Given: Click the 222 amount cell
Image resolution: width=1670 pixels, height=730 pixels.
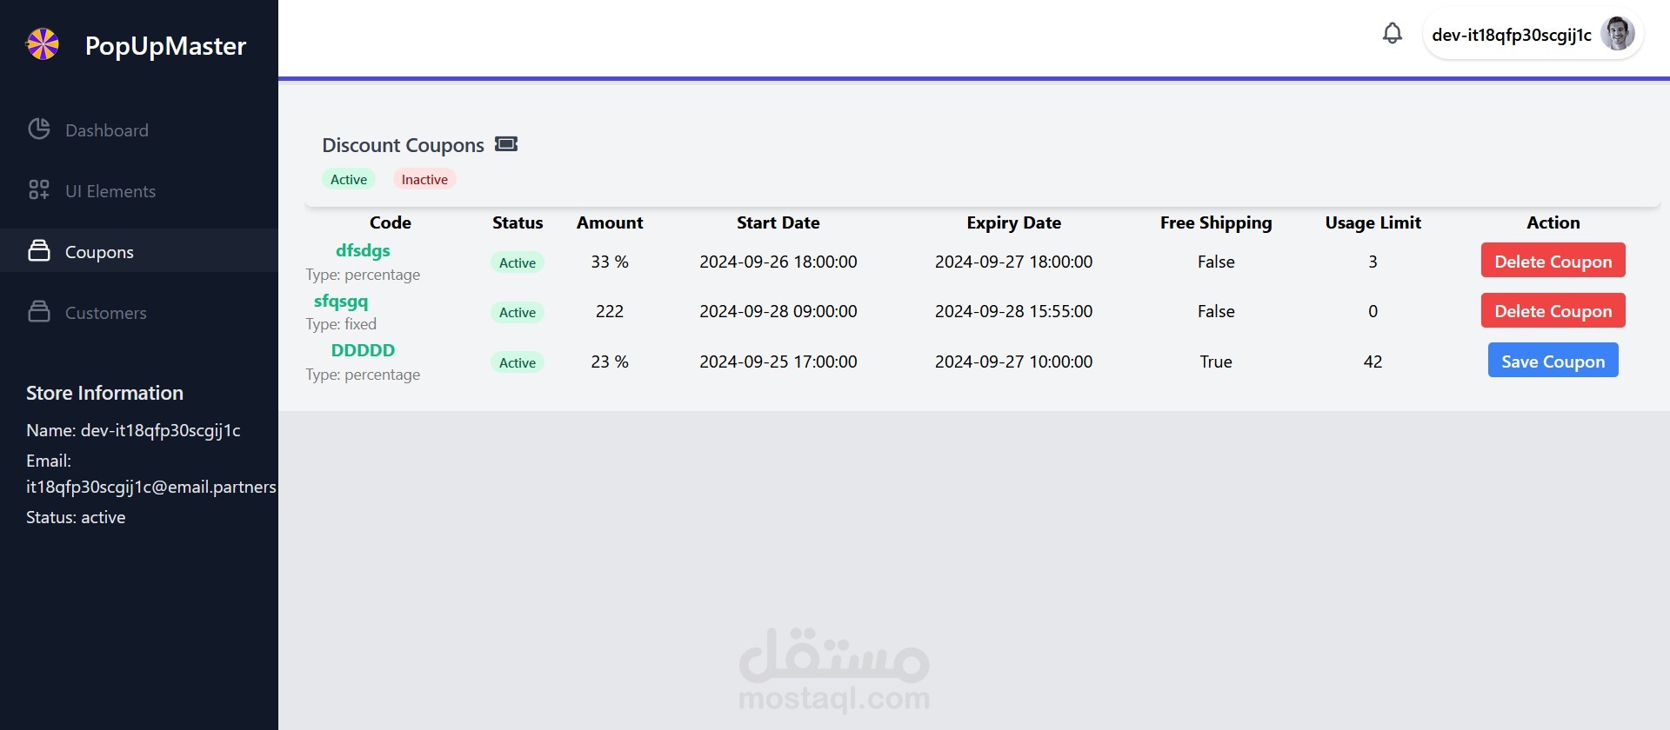Looking at the screenshot, I should tap(610, 311).
